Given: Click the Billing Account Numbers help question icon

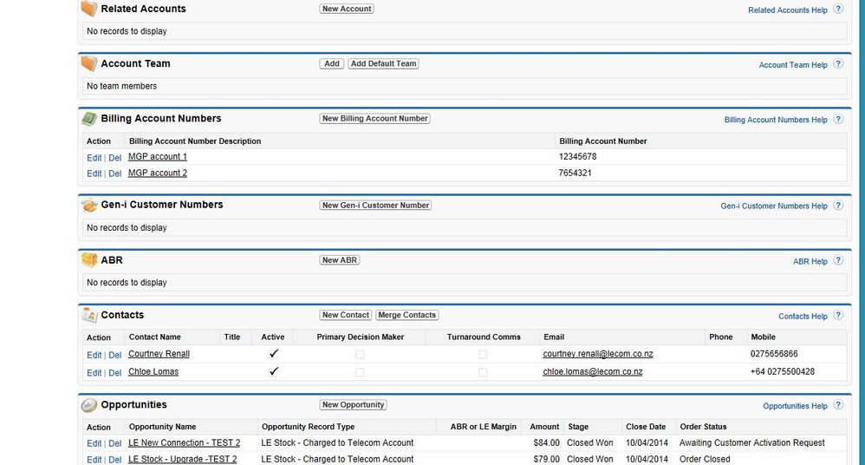Looking at the screenshot, I should click(838, 120).
